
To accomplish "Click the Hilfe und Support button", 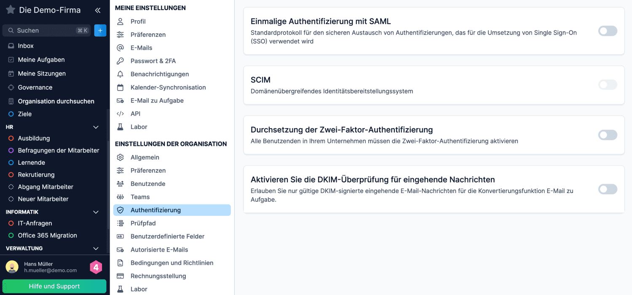I will (54, 286).
